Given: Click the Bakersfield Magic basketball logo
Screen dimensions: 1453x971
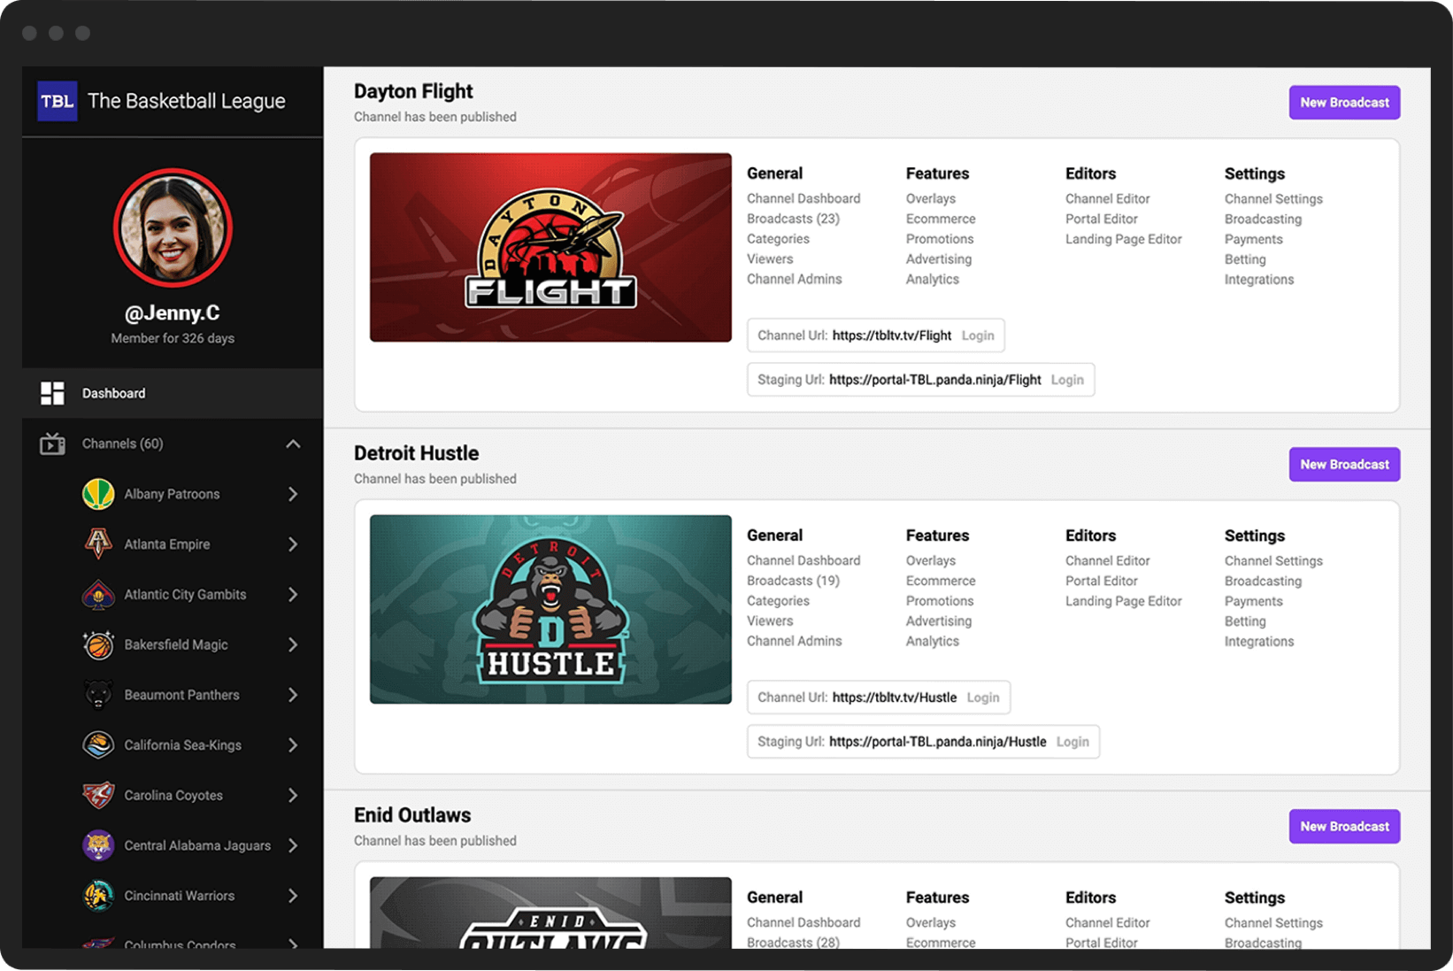Looking at the screenshot, I should (98, 645).
